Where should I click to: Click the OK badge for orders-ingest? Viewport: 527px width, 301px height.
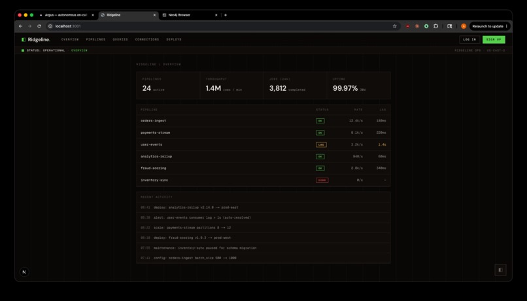pyautogui.click(x=320, y=121)
